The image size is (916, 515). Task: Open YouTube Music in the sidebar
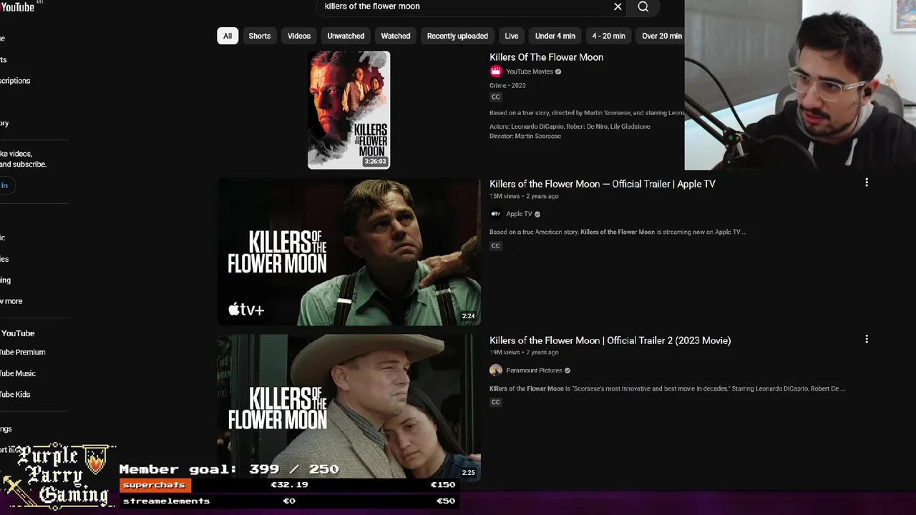18,373
